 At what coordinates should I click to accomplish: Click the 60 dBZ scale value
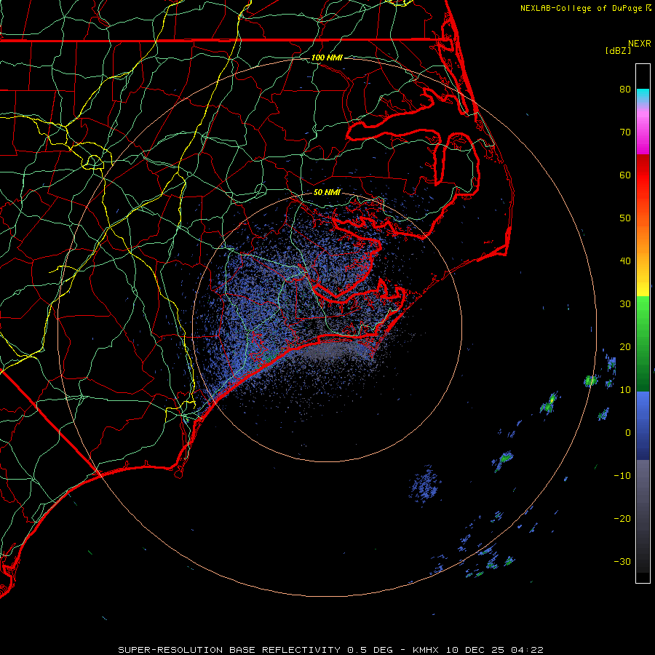[x=625, y=175]
